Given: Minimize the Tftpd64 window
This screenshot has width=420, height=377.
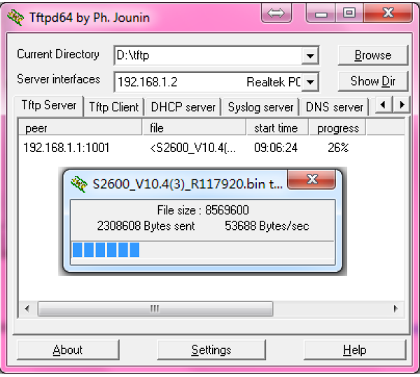Looking at the screenshot, I should tap(321, 13).
